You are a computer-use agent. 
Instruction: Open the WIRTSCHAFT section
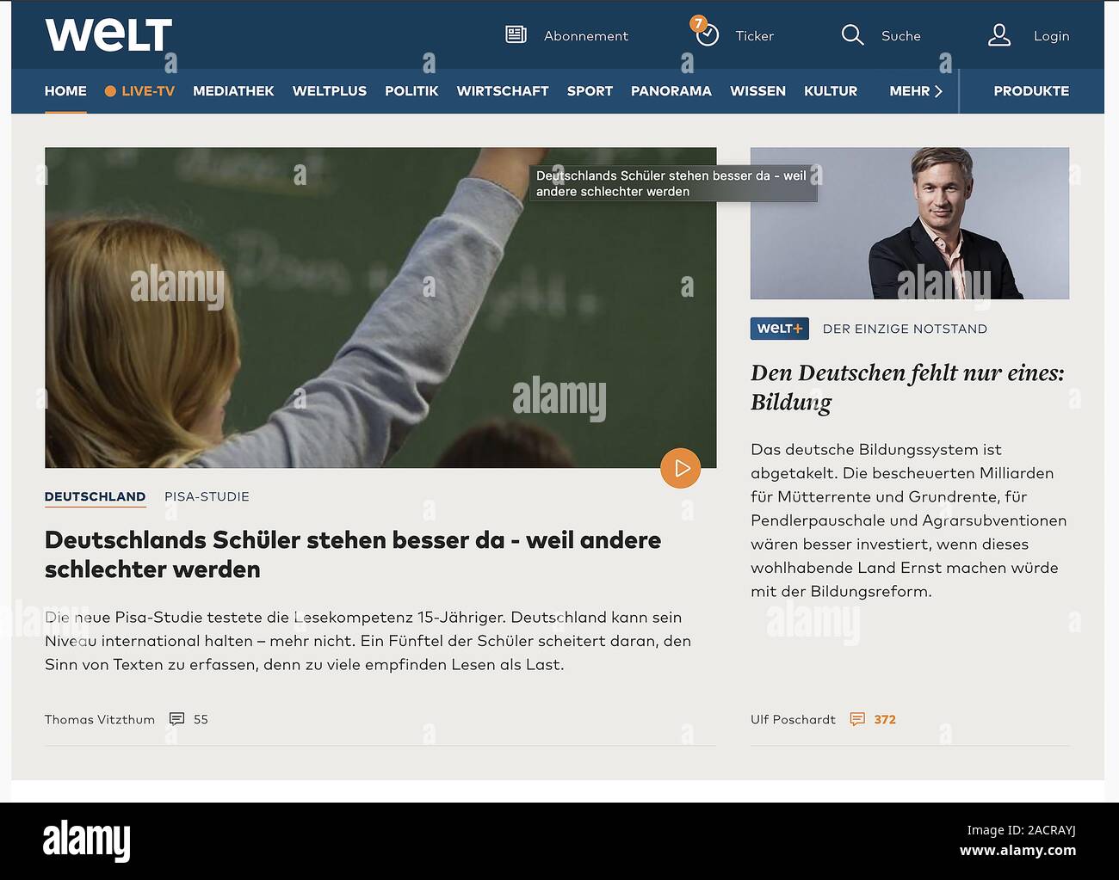coord(503,91)
